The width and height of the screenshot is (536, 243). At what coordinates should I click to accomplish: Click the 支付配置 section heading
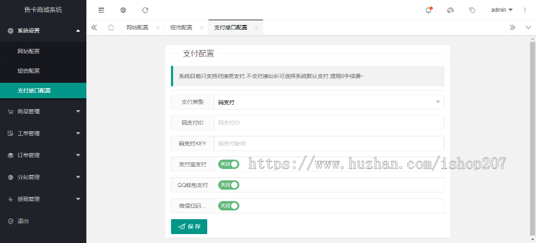coord(198,54)
